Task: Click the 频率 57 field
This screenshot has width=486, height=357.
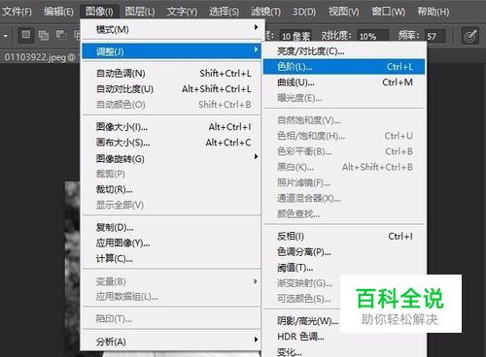Action: (x=435, y=36)
